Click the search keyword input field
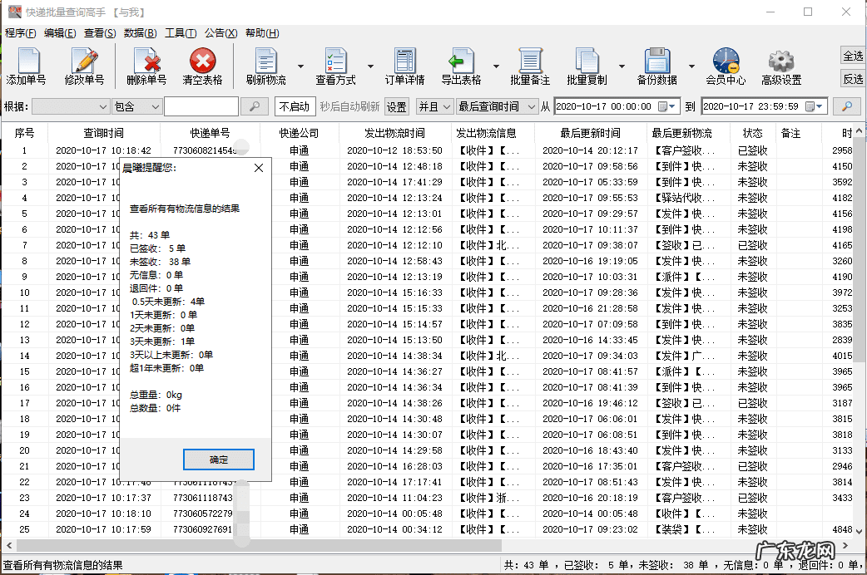The image size is (867, 575). pos(201,106)
